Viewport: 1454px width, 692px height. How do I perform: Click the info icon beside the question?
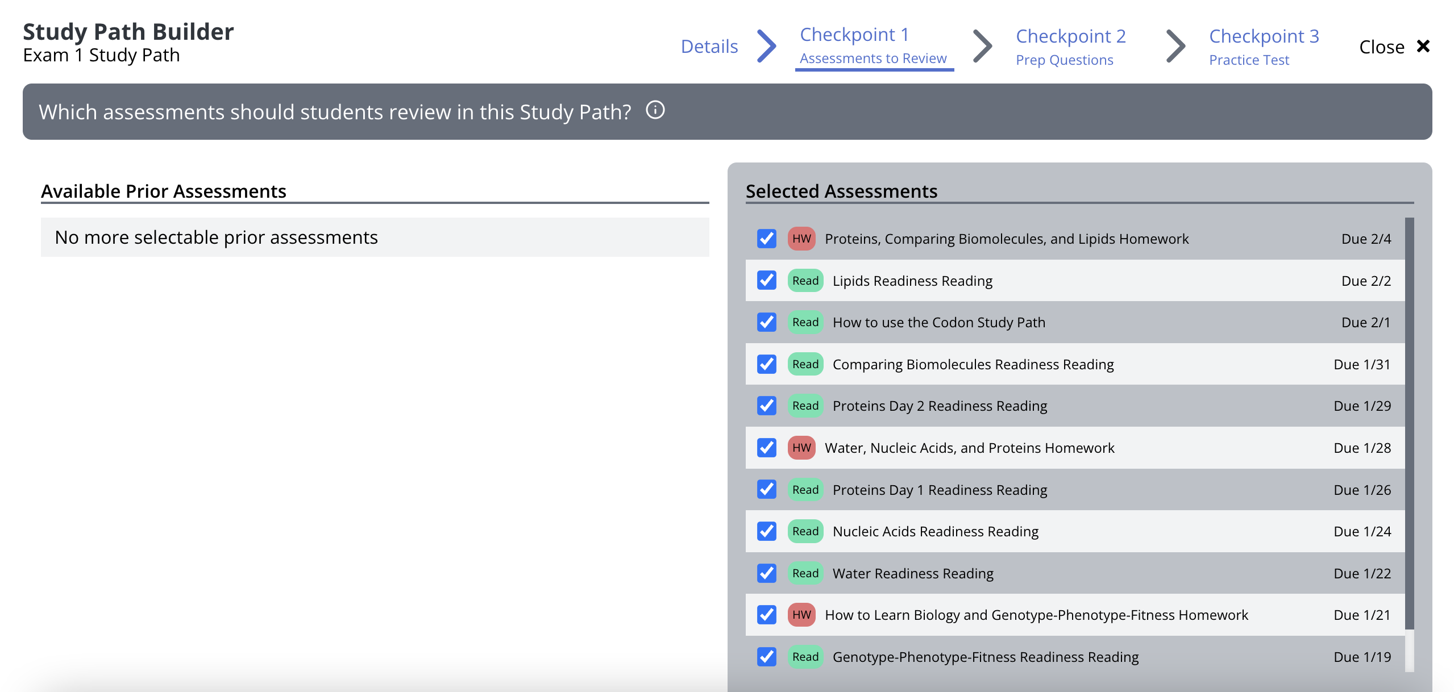655,110
